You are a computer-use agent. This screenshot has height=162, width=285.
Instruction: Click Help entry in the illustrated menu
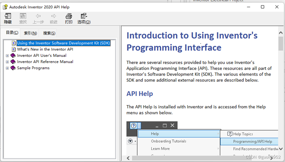click(155, 134)
